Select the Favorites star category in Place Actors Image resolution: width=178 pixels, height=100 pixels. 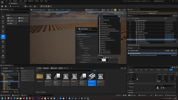3,17
